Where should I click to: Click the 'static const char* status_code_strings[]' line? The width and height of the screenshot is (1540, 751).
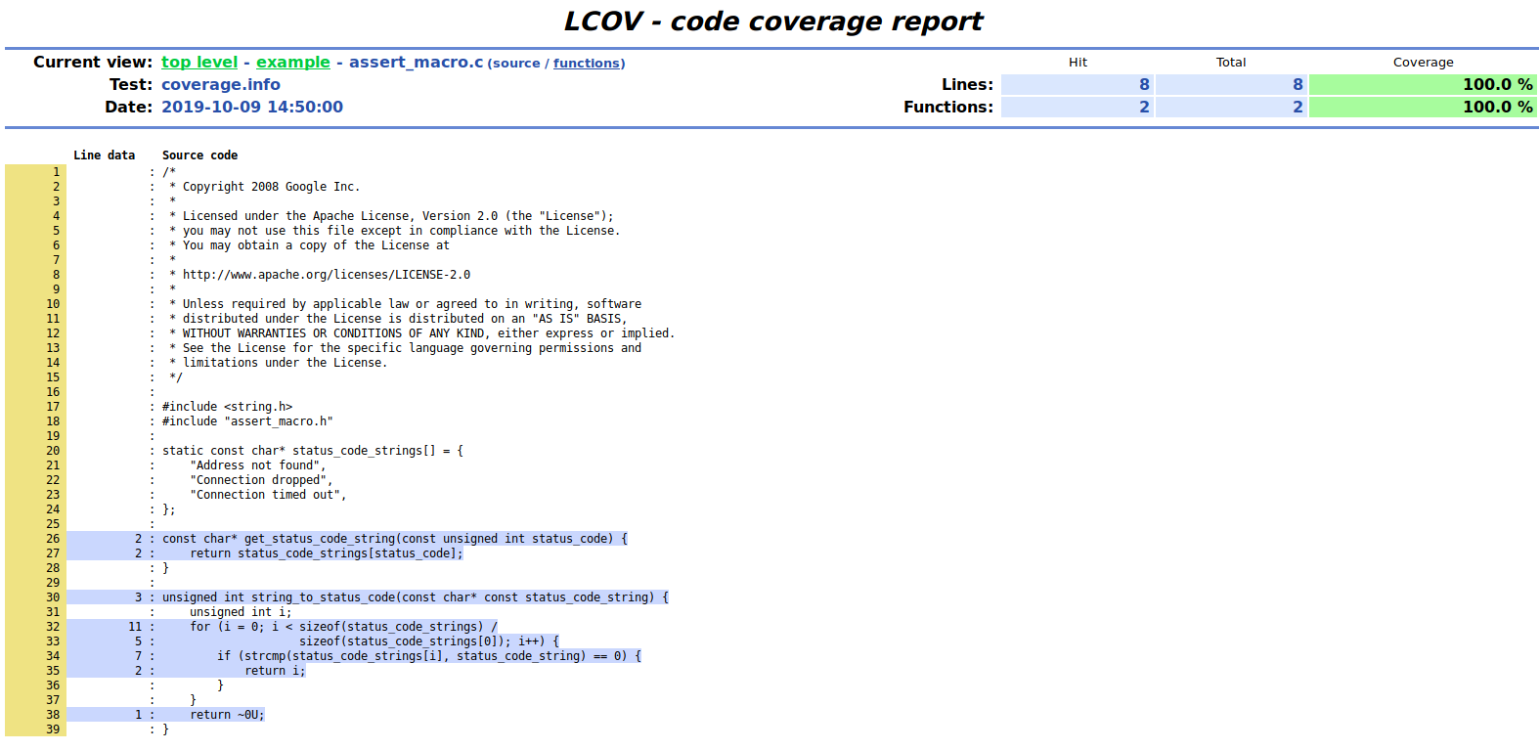pos(313,451)
